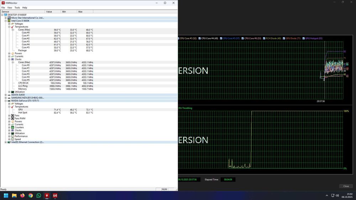Launch Firefox from the taskbar

point(22,195)
